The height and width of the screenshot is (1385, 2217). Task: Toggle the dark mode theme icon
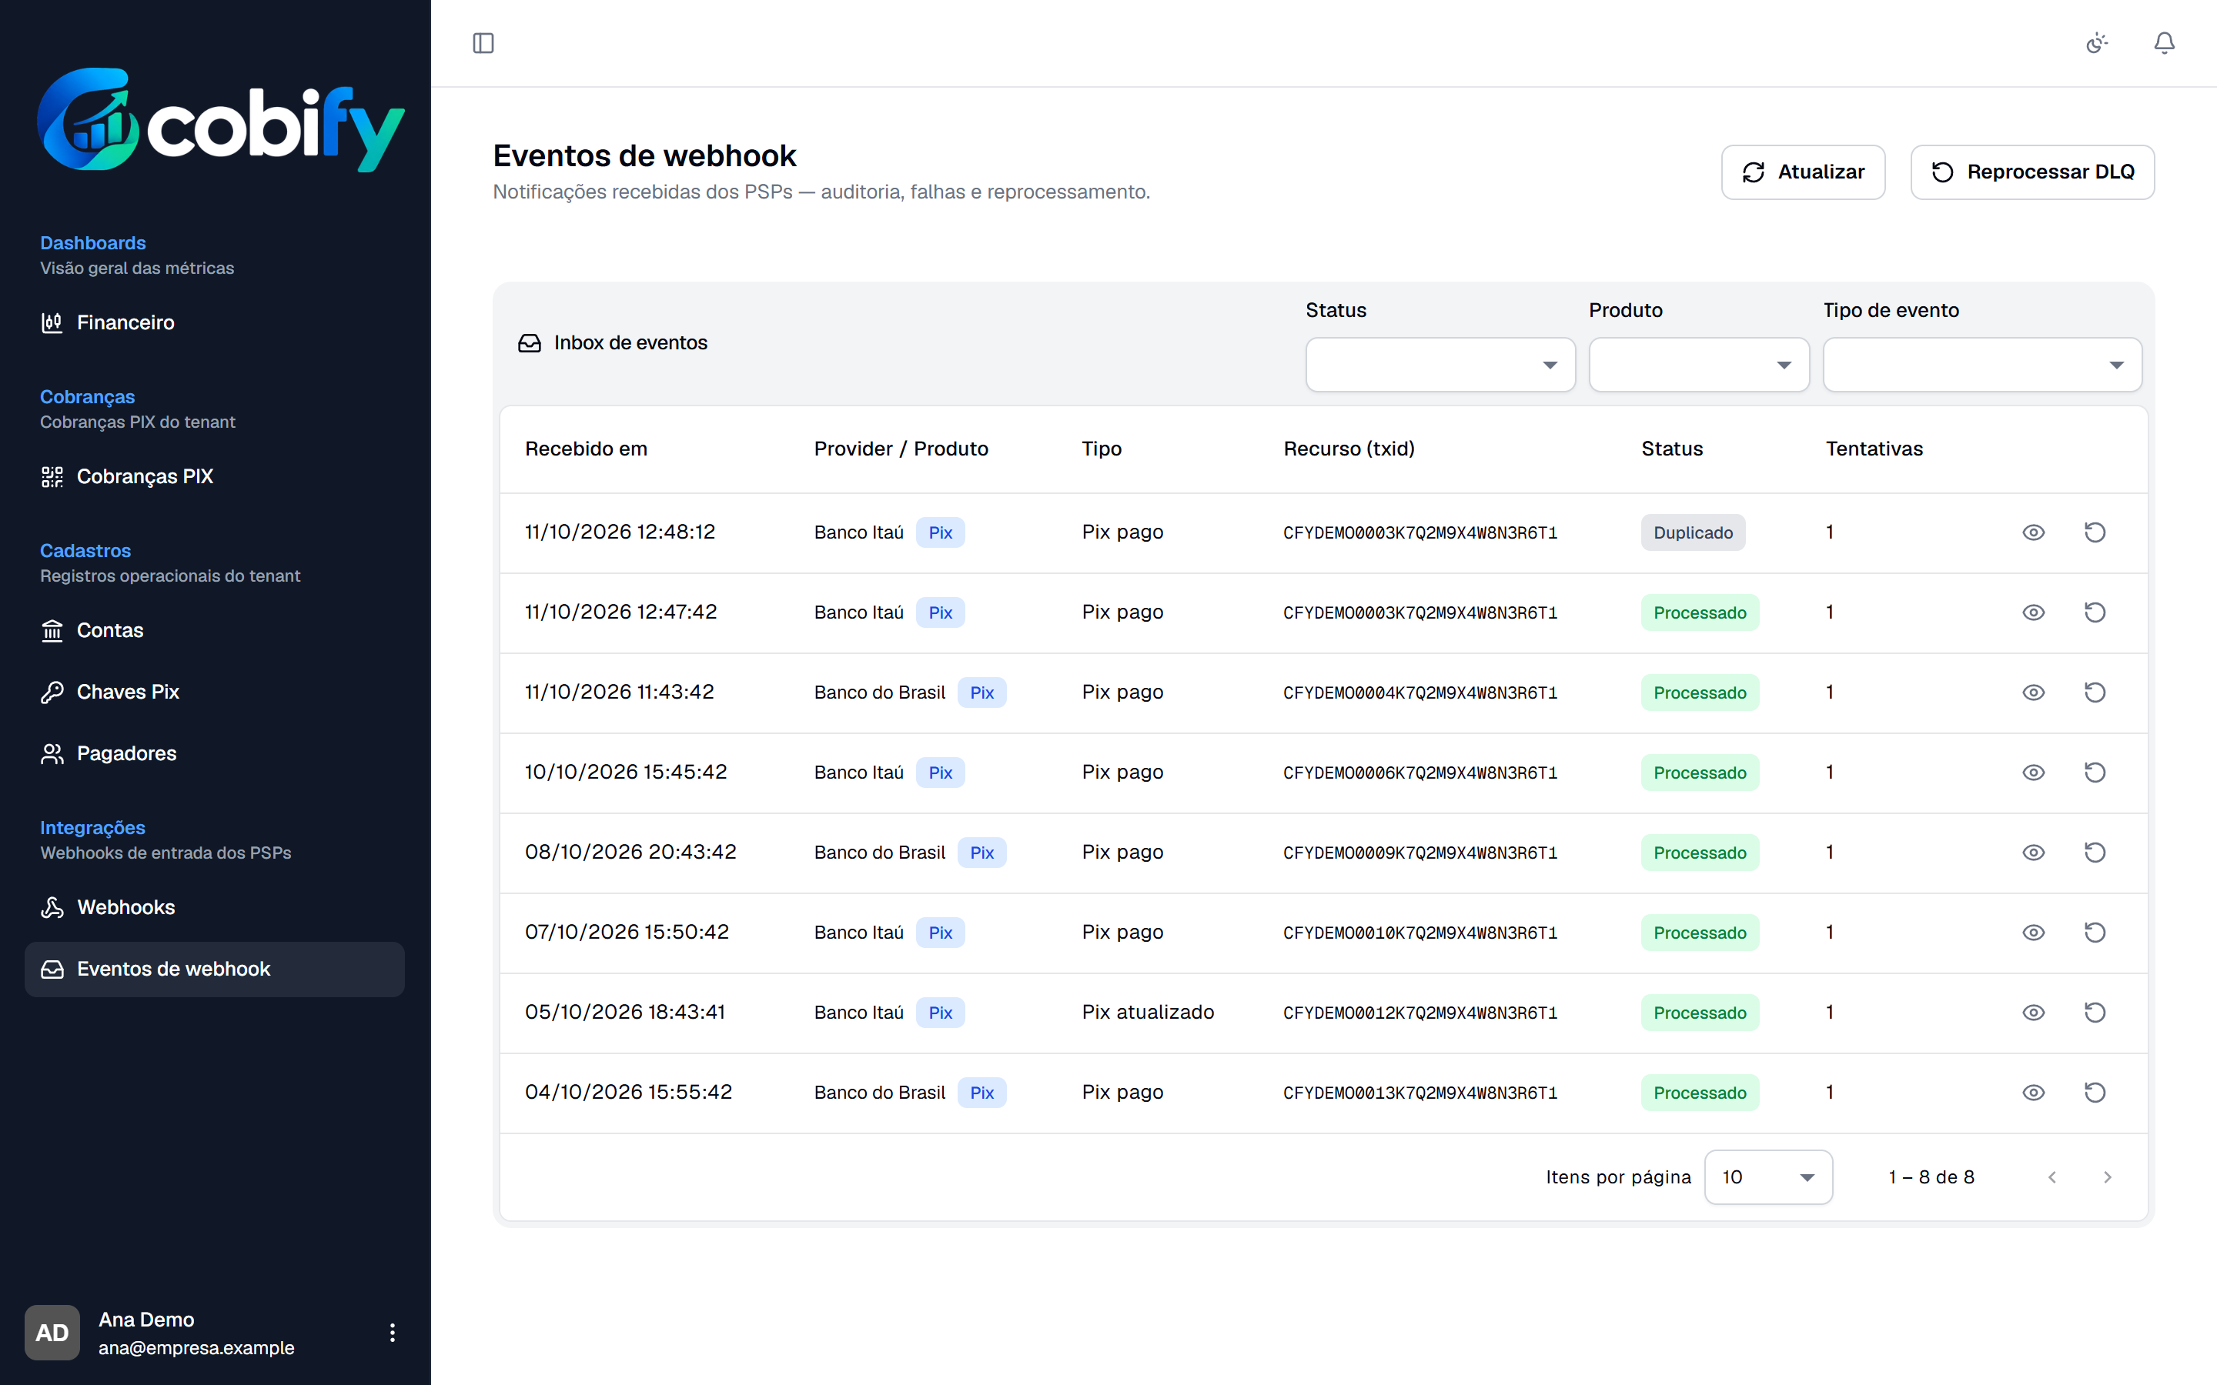(2096, 43)
